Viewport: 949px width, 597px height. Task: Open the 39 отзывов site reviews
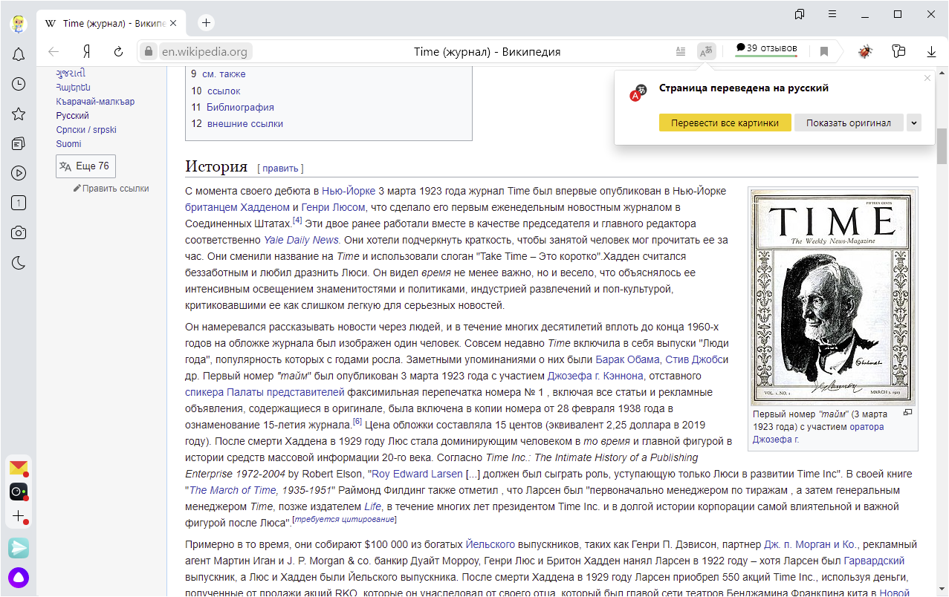(x=766, y=50)
